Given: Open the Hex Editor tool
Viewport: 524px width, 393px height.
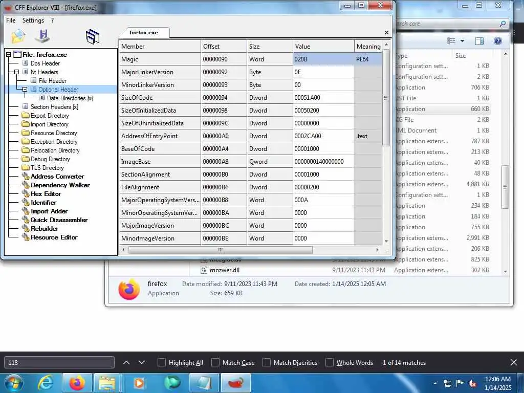Looking at the screenshot, I should pyautogui.click(x=46, y=194).
